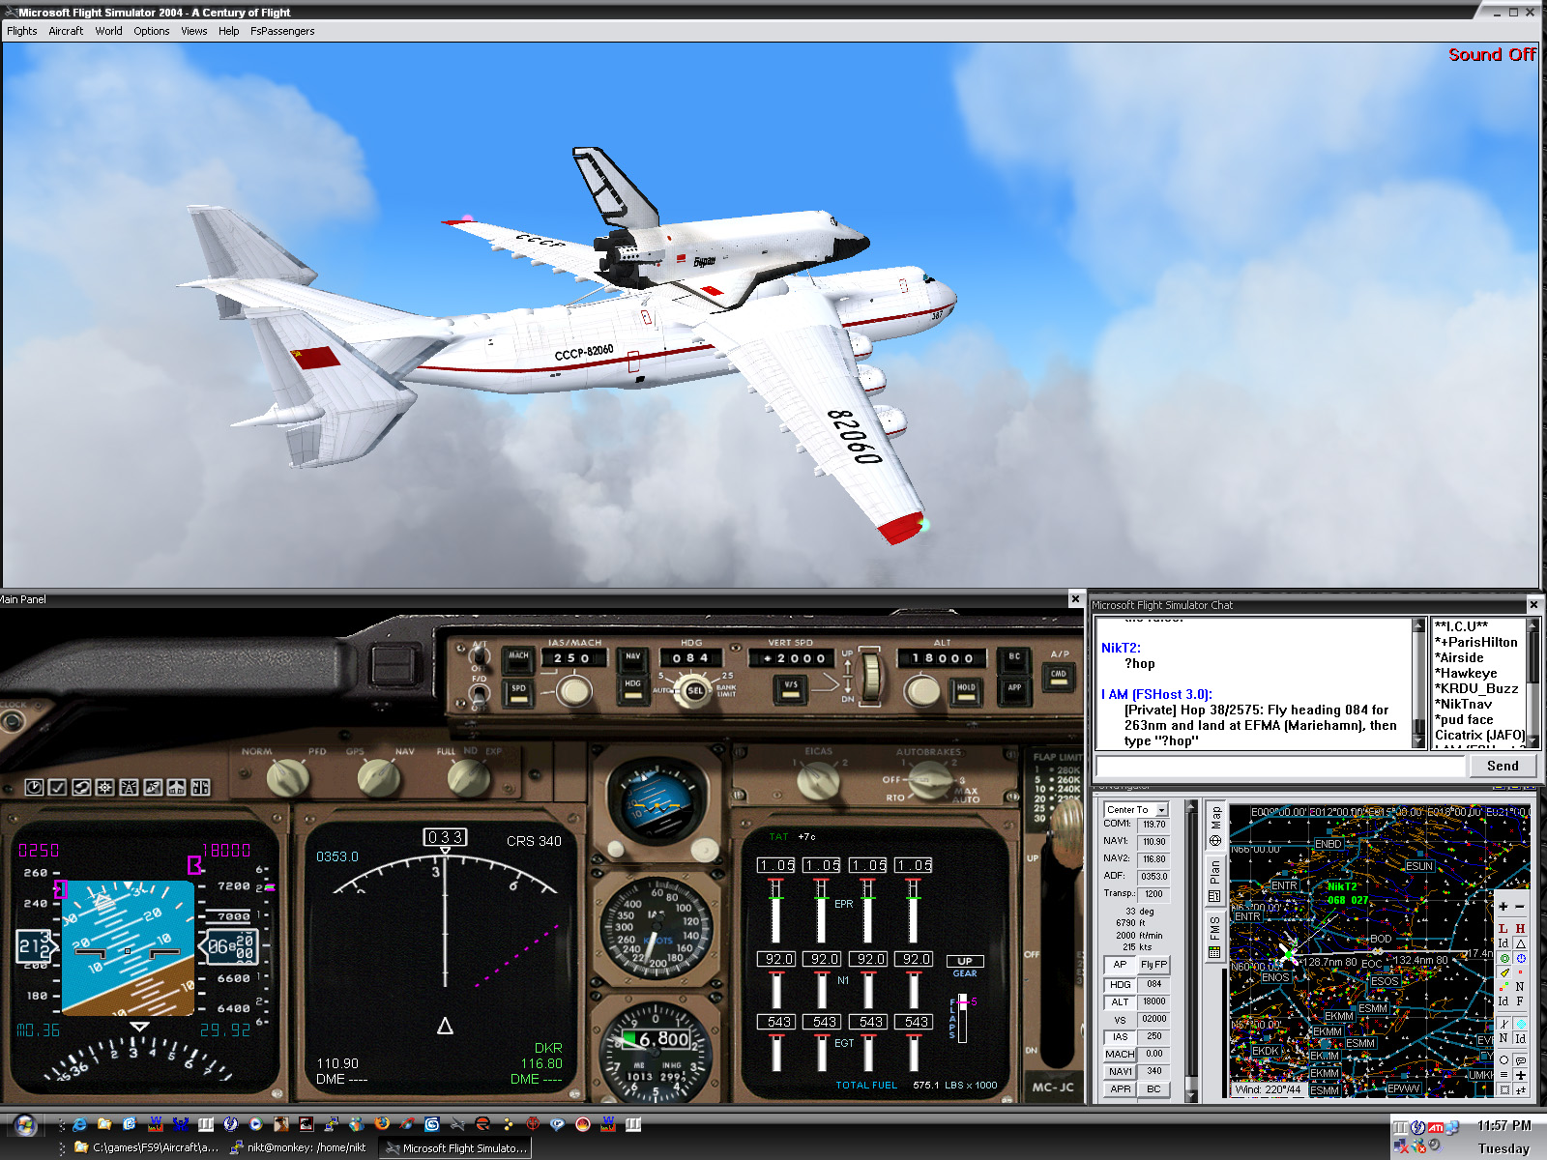
Task: Click the green concentric circles map icon
Action: coord(1503,958)
